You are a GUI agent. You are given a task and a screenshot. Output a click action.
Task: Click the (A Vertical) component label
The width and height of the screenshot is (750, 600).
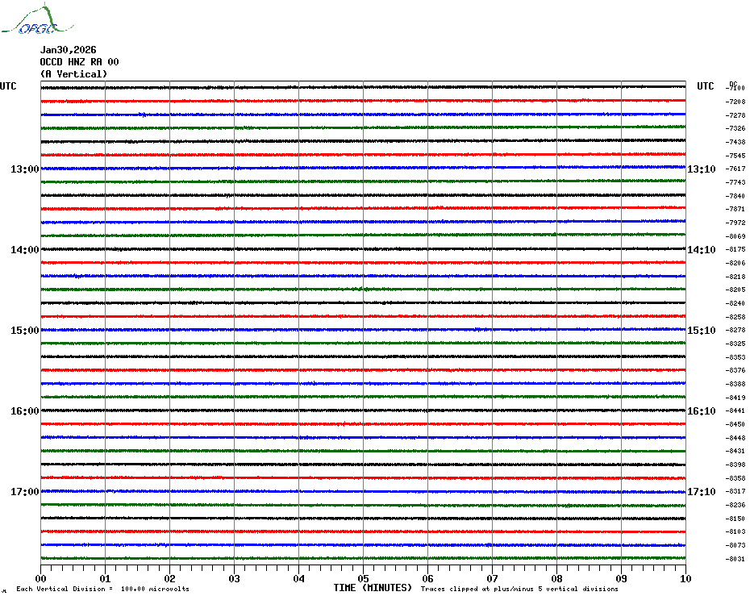[x=73, y=74]
